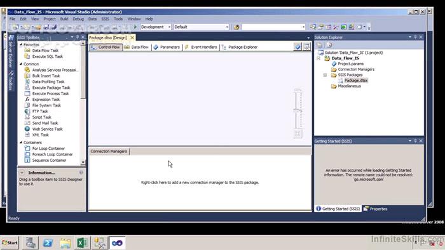445x250 pixels.
Task: Click the Save All toolbar icon
Action: click(x=53, y=27)
